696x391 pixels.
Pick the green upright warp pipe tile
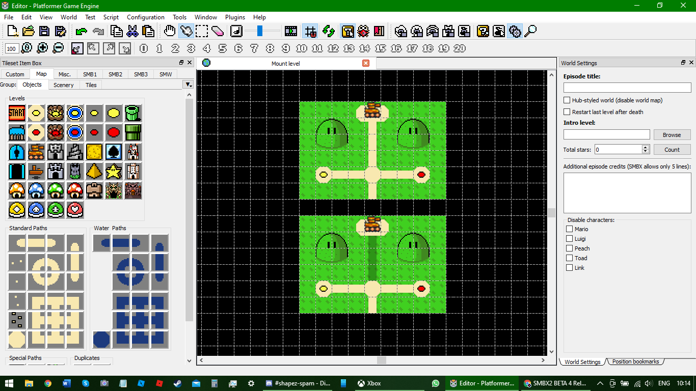pyautogui.click(x=133, y=113)
